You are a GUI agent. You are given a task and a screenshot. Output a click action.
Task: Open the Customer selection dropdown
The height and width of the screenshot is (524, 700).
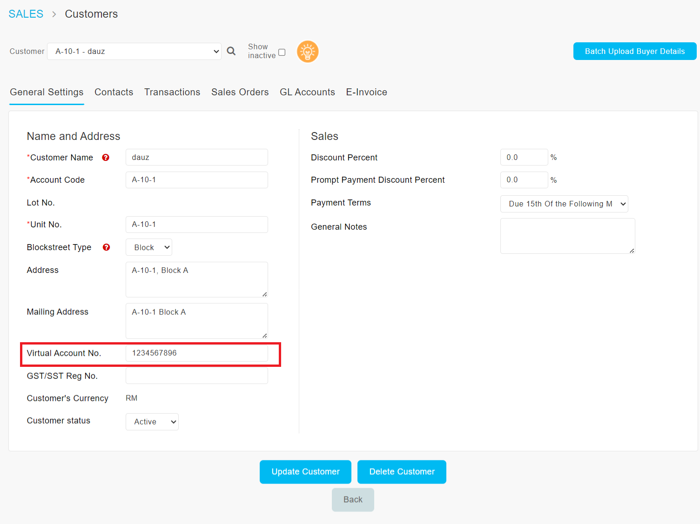click(134, 52)
